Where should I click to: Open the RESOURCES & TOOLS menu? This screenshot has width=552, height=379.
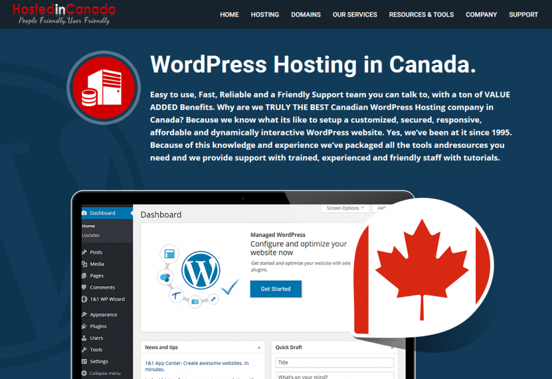(421, 15)
